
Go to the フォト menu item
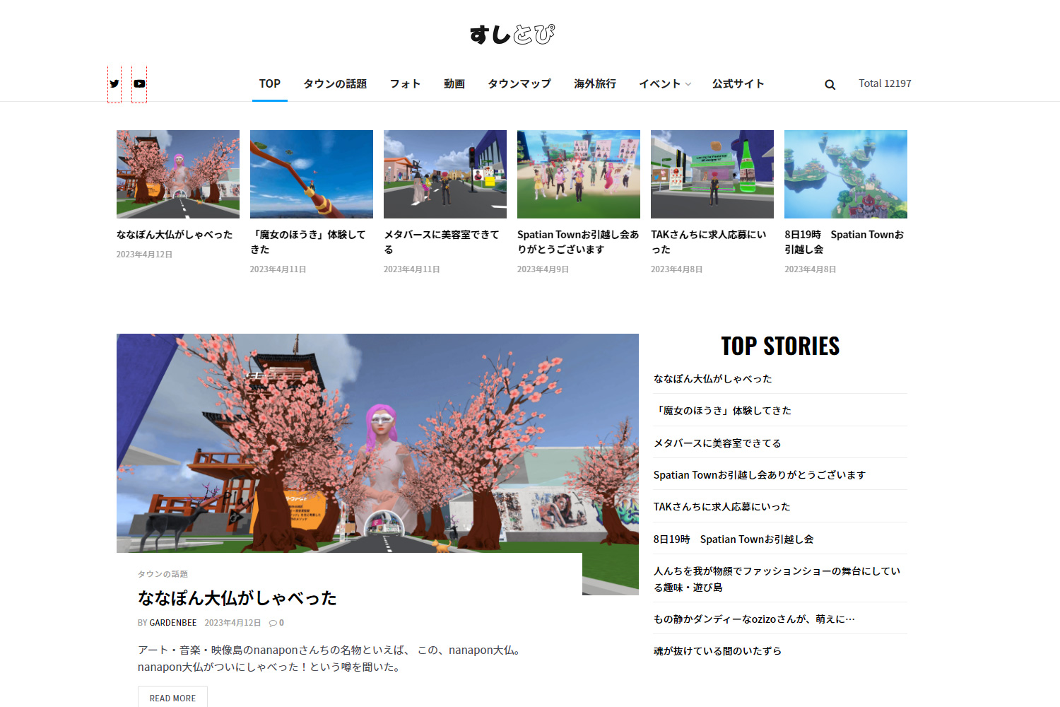[x=405, y=83]
